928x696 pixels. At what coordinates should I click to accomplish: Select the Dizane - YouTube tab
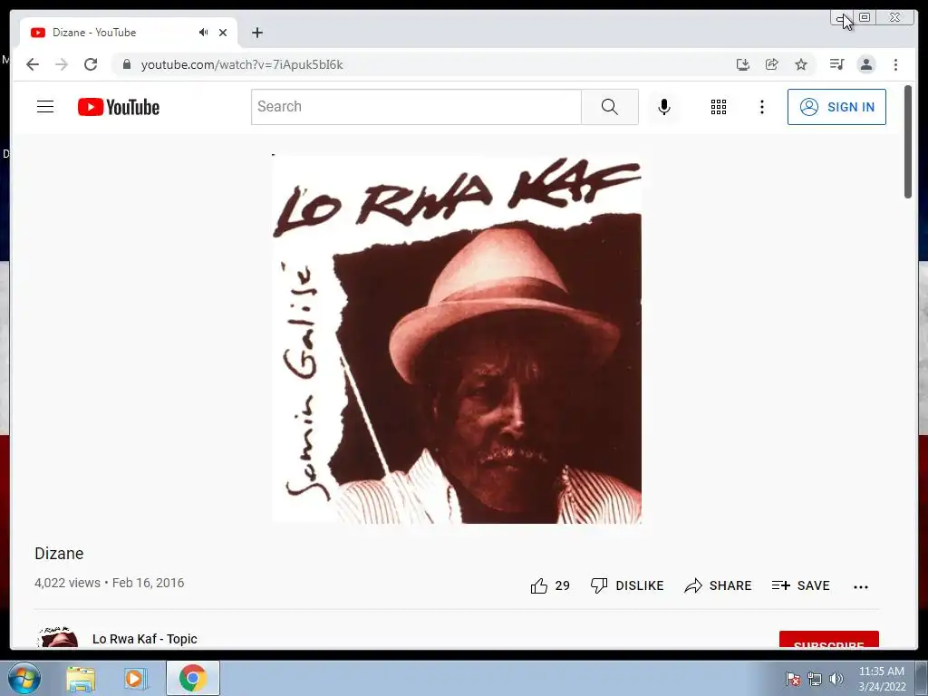(x=129, y=33)
